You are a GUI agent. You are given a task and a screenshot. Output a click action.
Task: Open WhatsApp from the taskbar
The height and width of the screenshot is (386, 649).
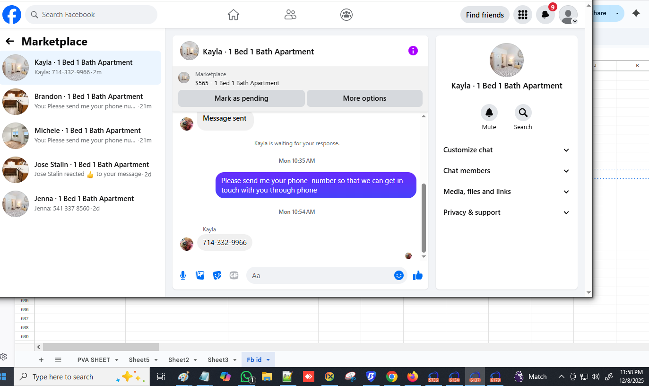point(247,377)
